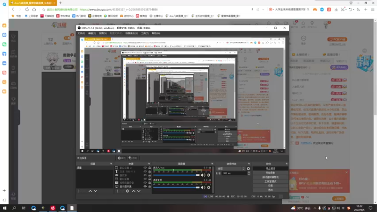Add a new source with plus icon
This screenshot has width=377, height=212.
point(117,191)
